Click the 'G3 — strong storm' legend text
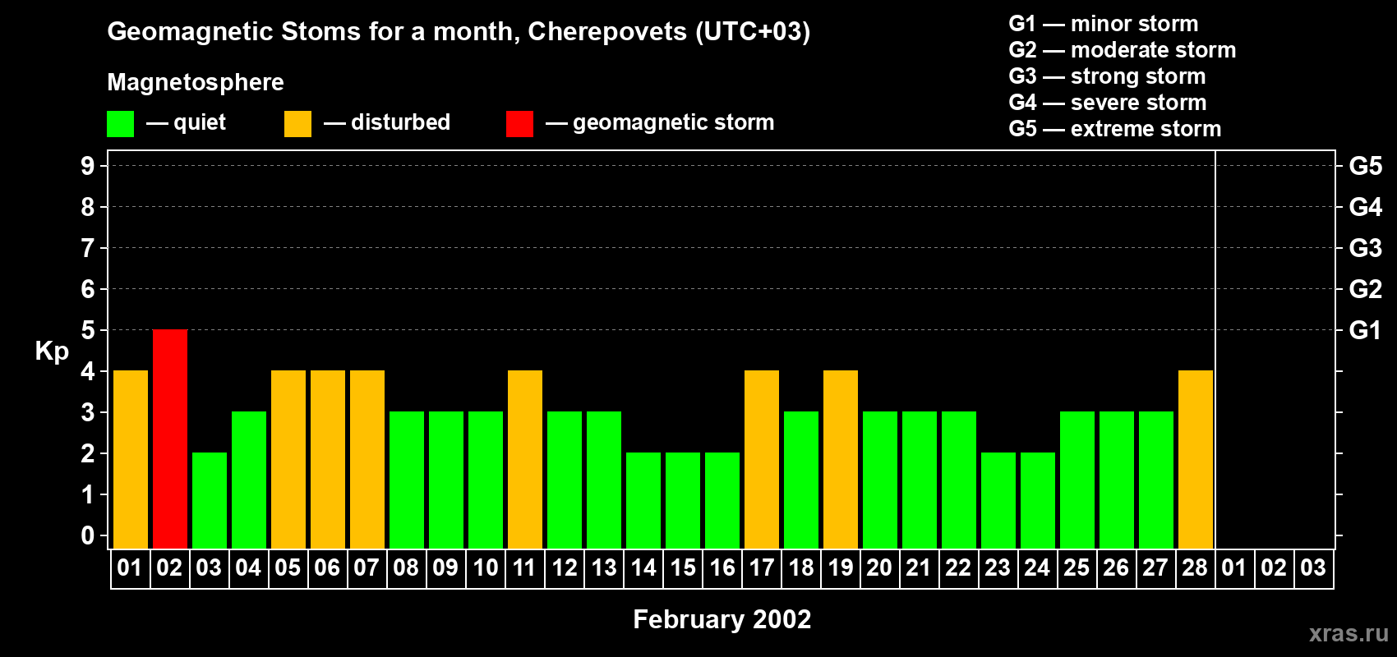This screenshot has width=1397, height=657. tap(1107, 76)
